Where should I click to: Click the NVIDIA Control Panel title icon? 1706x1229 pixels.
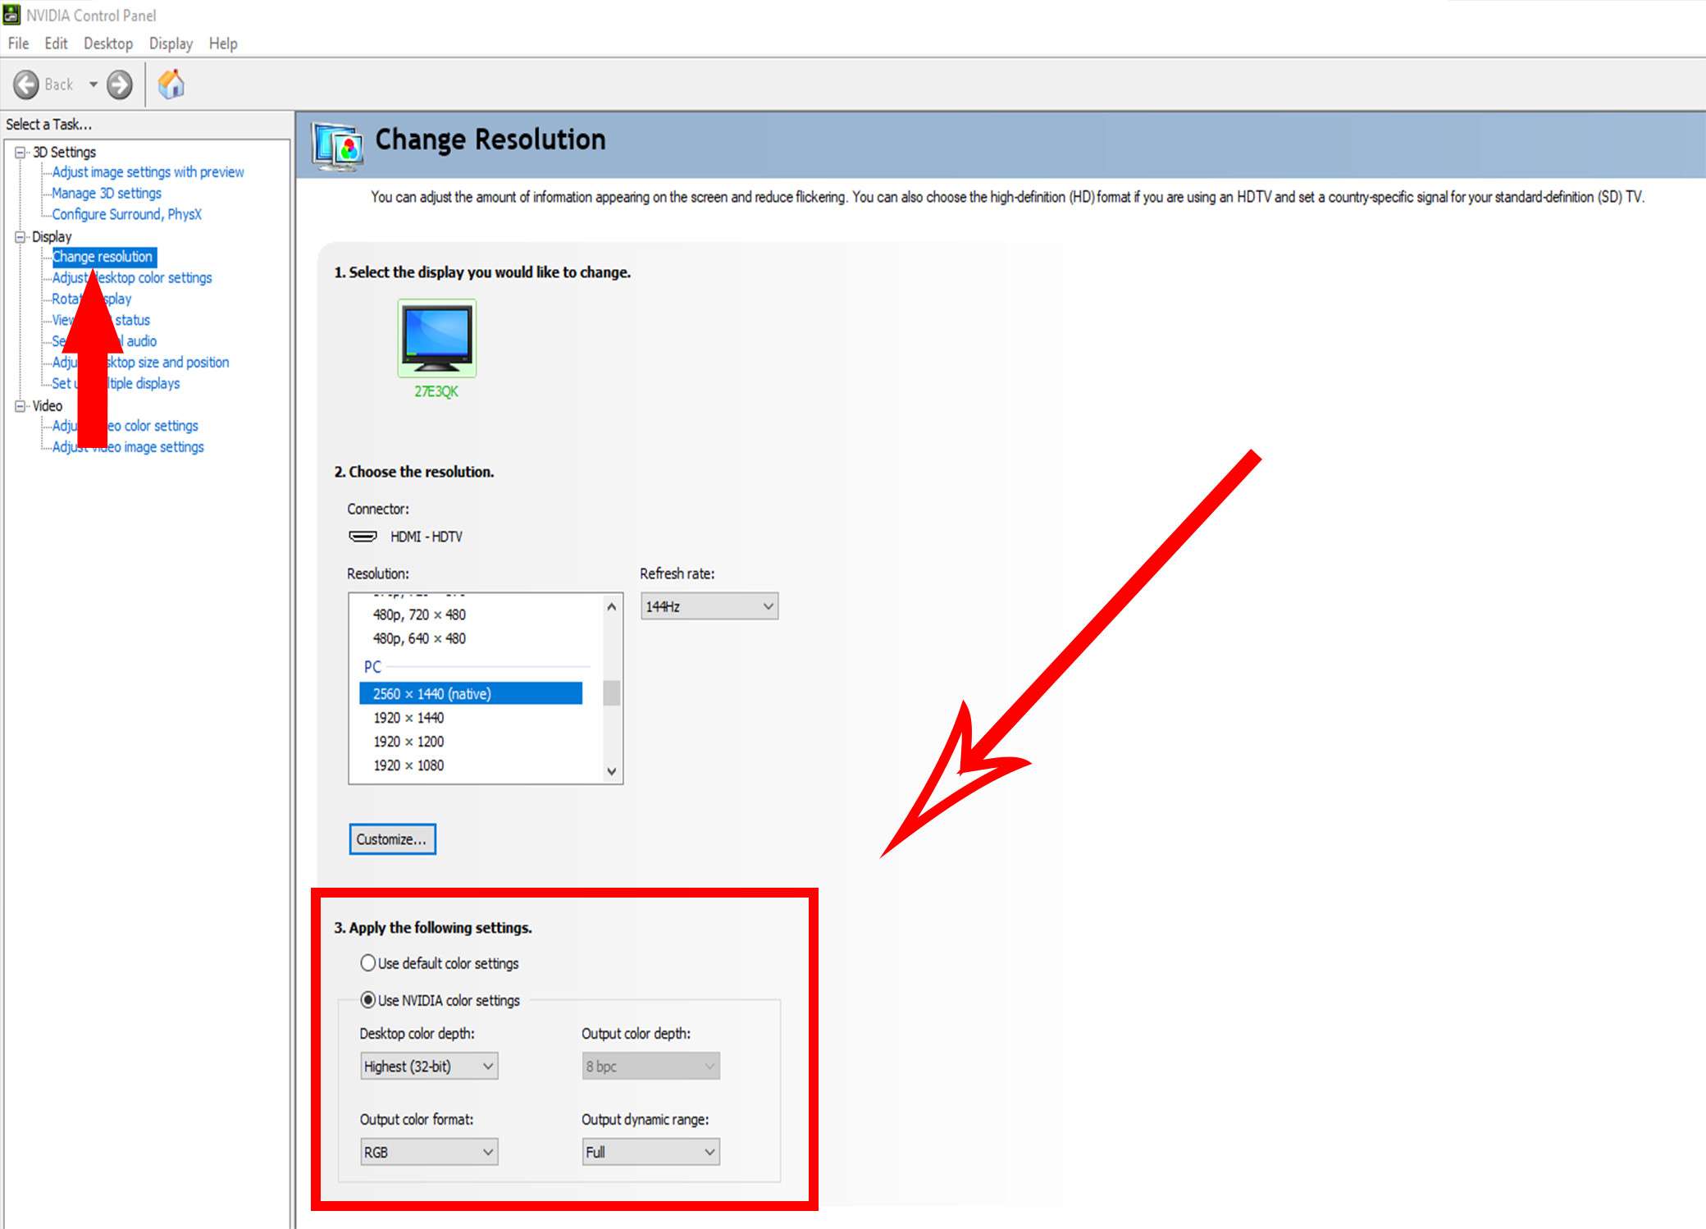(11, 15)
